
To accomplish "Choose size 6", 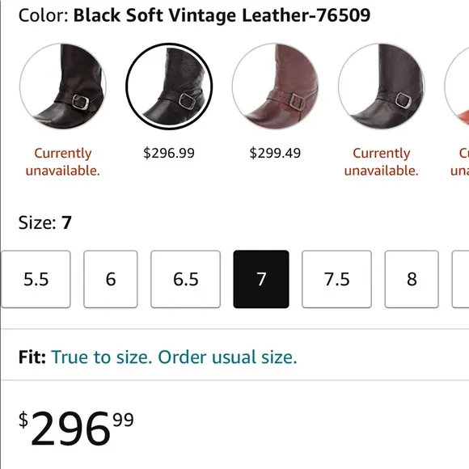I will 111,279.
